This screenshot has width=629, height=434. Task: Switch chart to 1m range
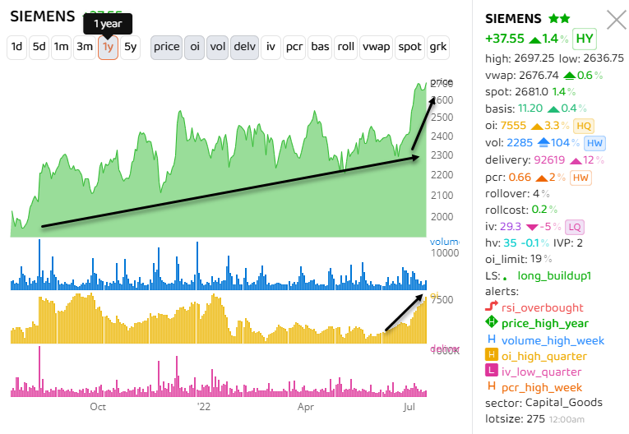(61, 48)
